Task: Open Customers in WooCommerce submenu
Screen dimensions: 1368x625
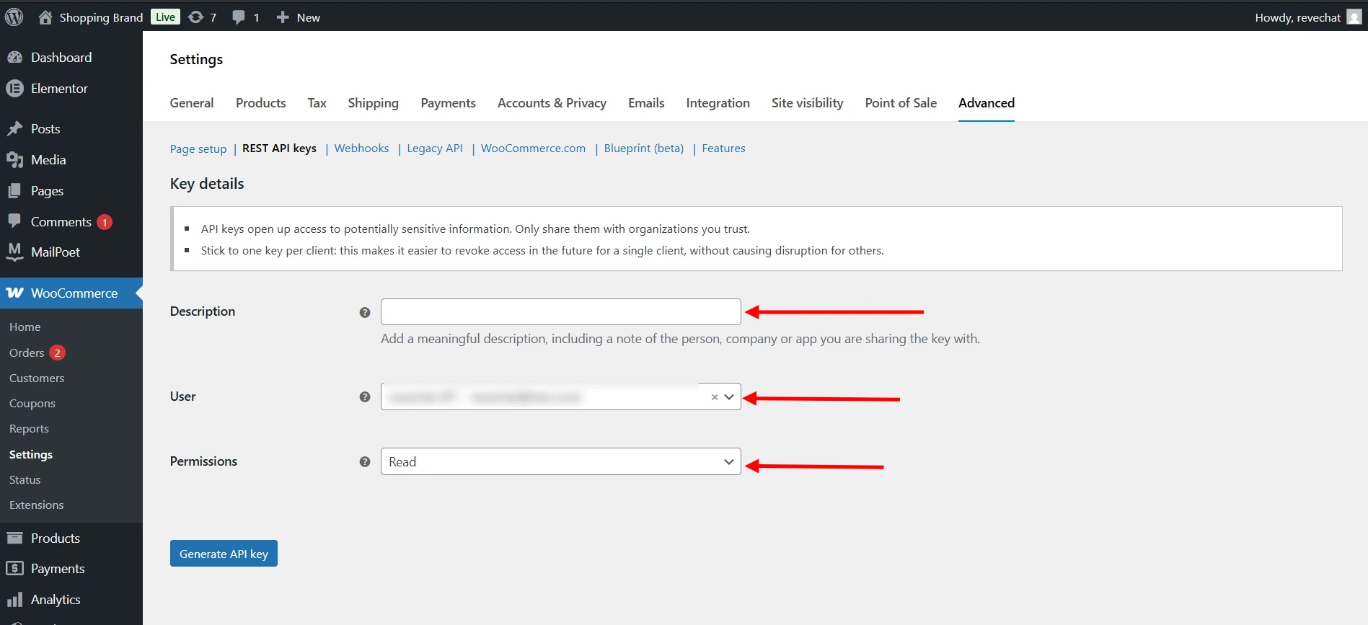Action: pos(37,378)
